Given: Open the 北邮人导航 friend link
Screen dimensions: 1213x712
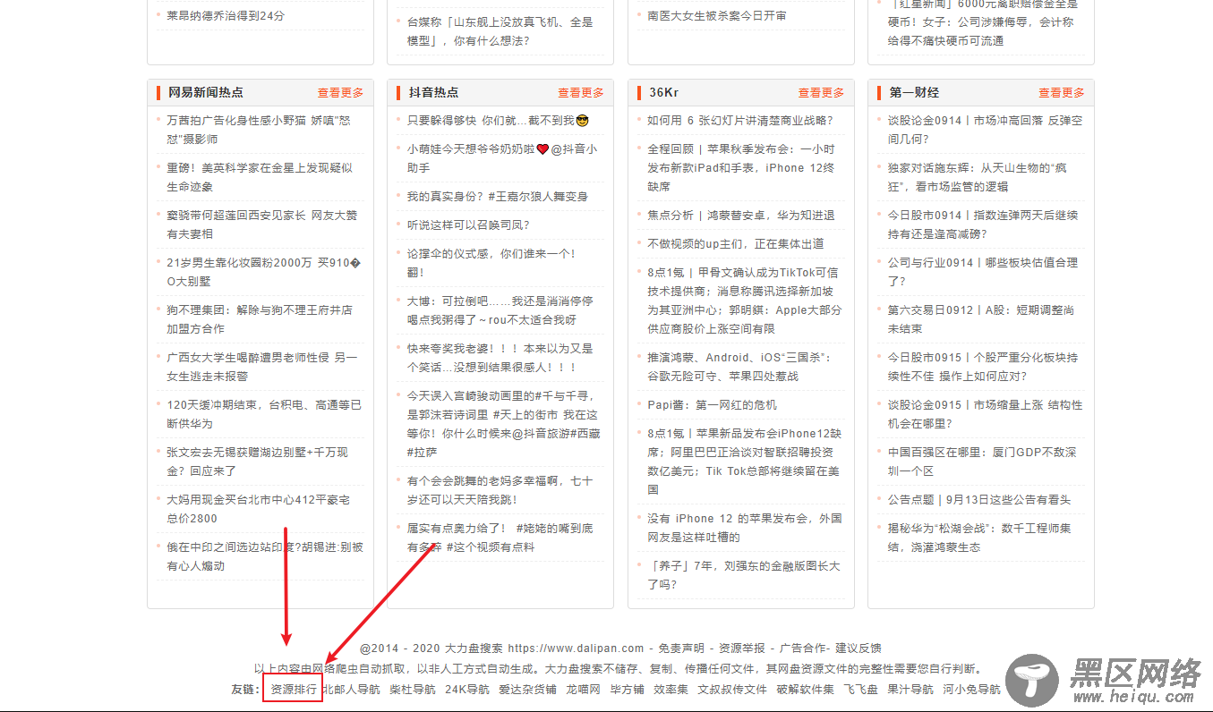Looking at the screenshot, I should [x=351, y=690].
